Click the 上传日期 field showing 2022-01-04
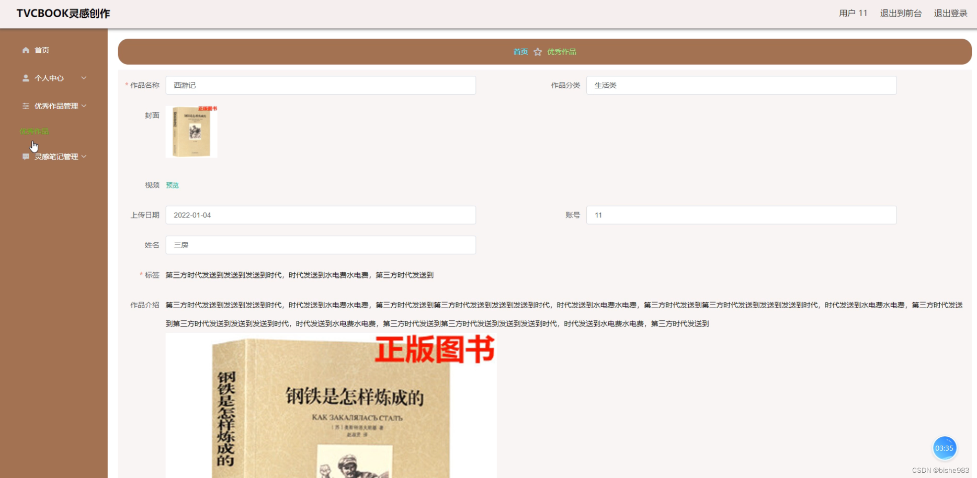The height and width of the screenshot is (478, 977). (x=321, y=215)
